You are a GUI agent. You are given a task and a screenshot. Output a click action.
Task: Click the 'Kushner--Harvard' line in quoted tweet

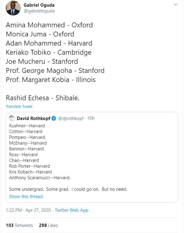[x=27, y=125]
